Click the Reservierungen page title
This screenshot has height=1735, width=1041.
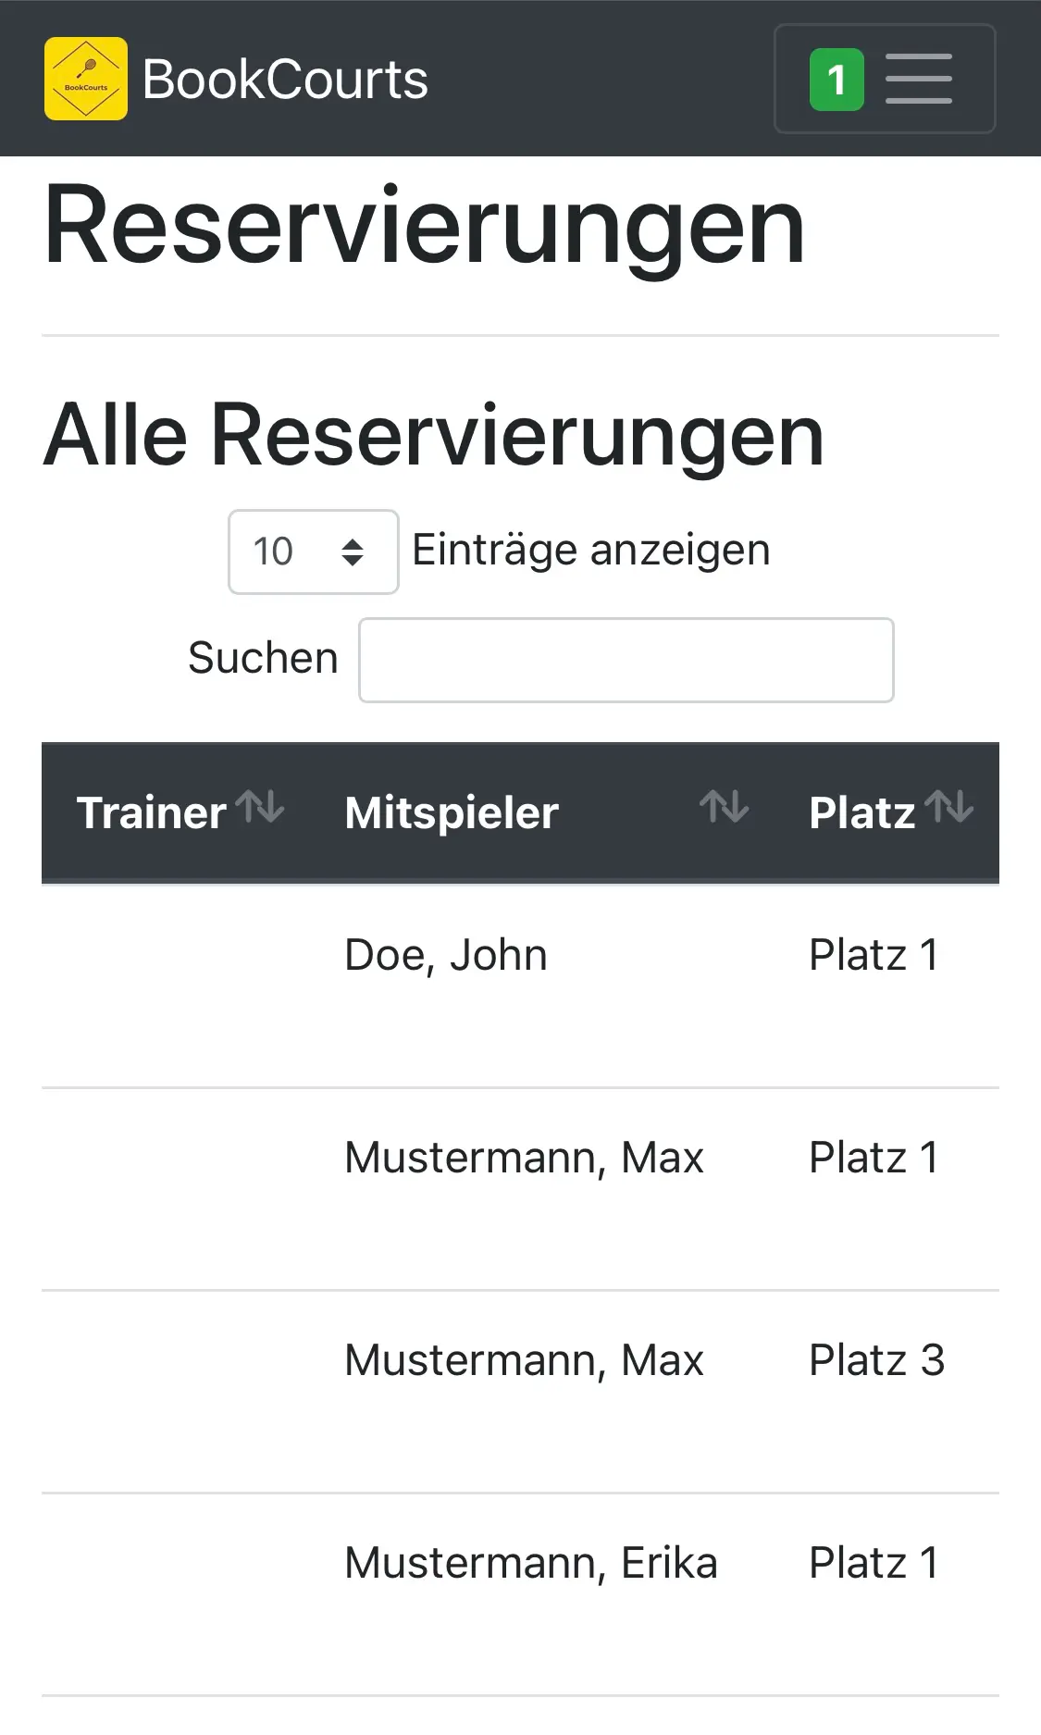click(424, 227)
